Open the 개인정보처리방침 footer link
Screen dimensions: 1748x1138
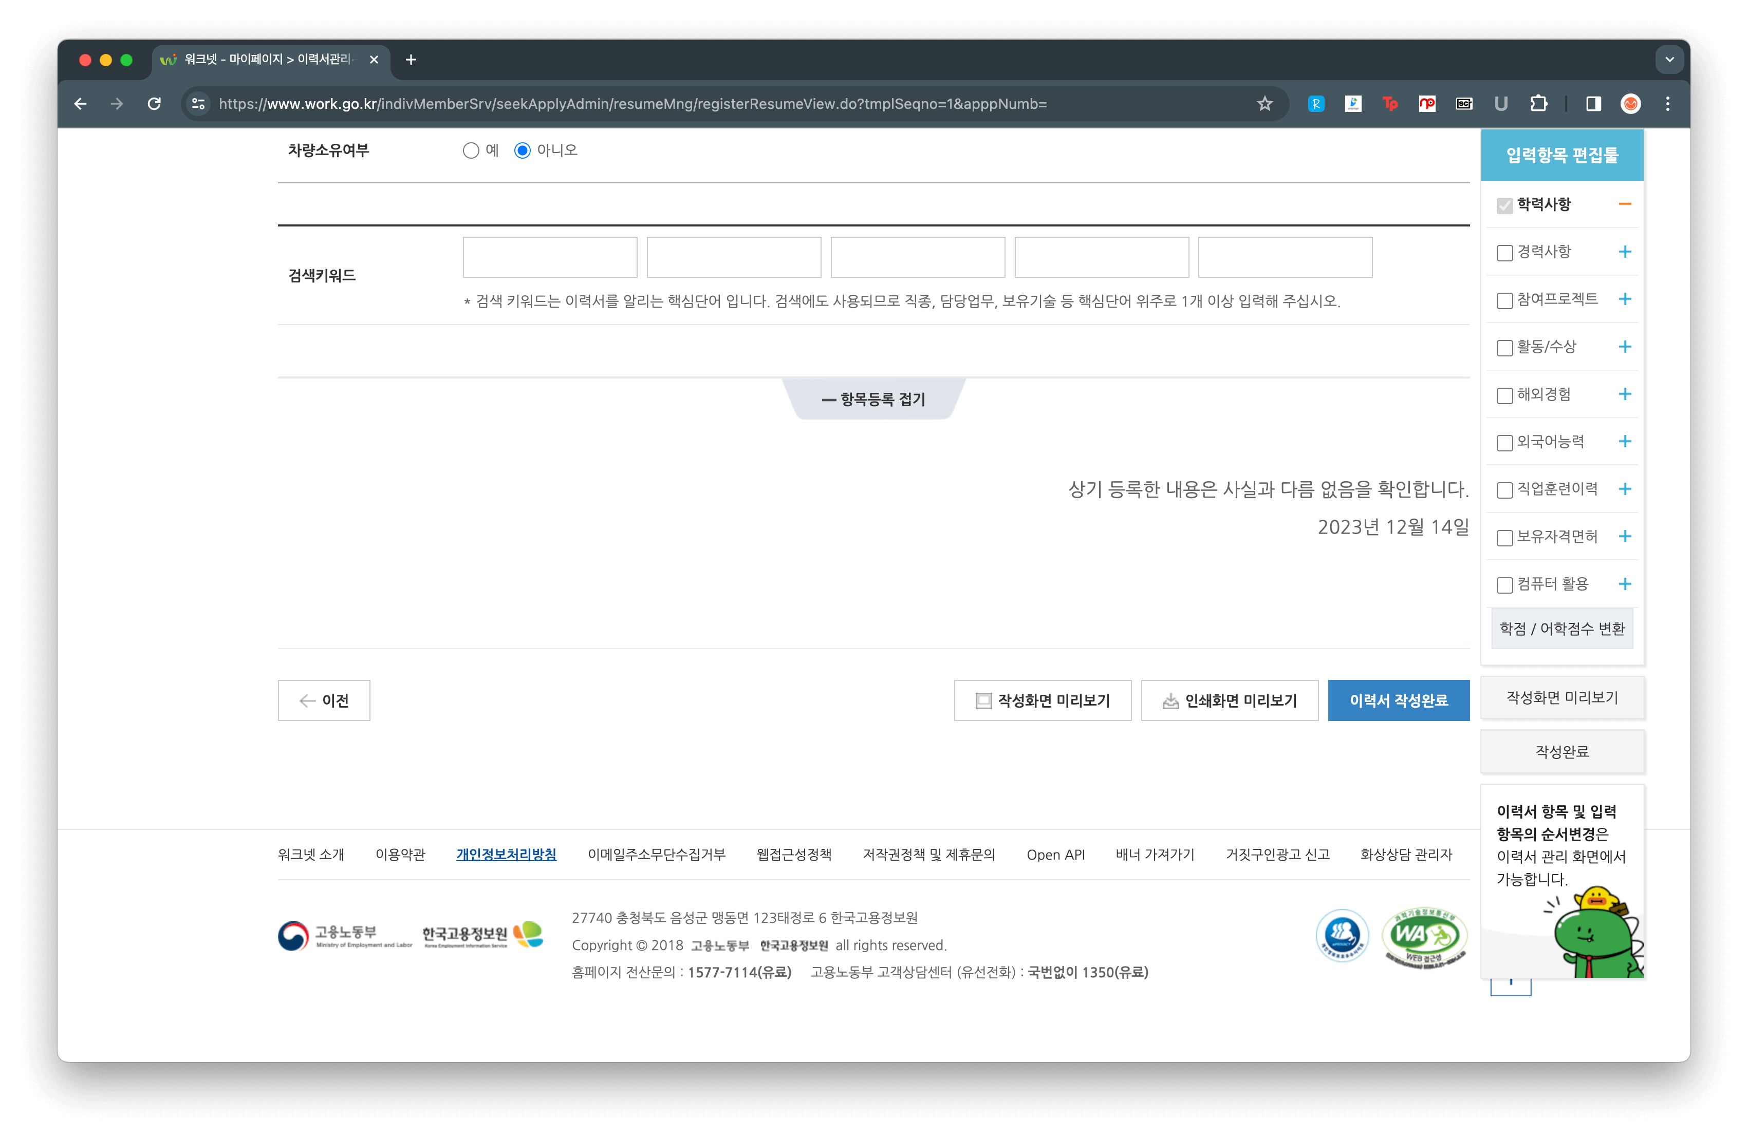point(506,855)
